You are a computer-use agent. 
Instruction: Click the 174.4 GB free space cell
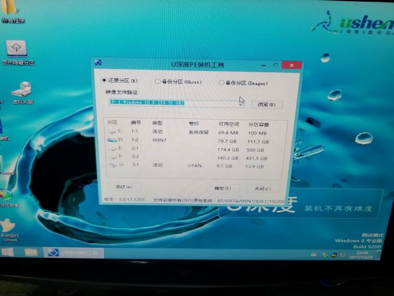228,149
